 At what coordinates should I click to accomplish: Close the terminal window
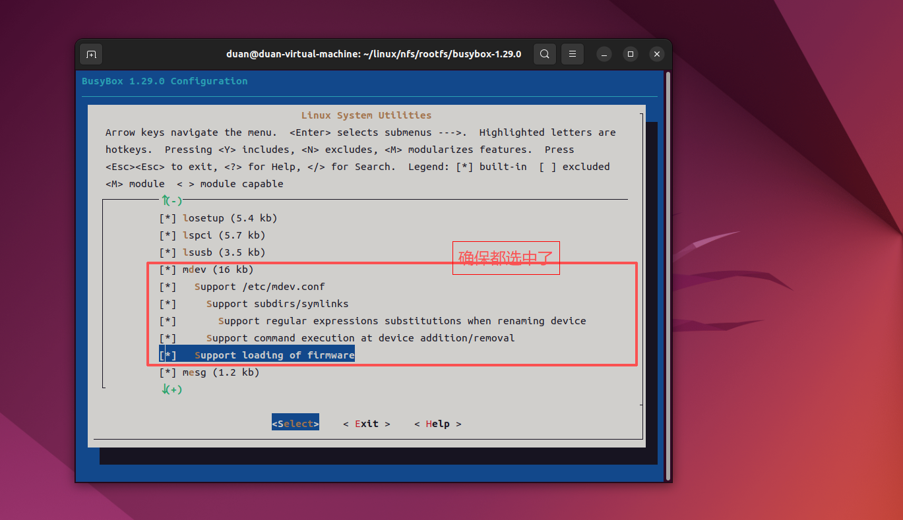(x=656, y=54)
